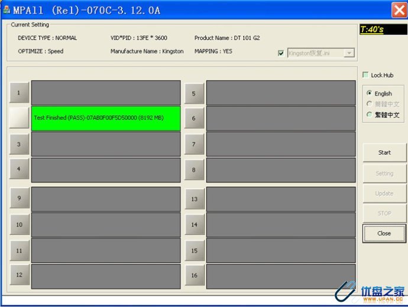The width and height of the screenshot is (408, 307).
Task: Open the Kingston ini file dropdown
Action: 349,53
